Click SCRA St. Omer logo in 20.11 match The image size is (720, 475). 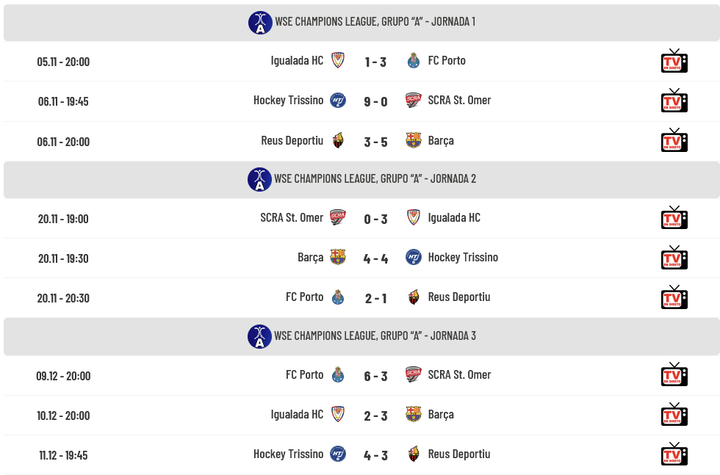(337, 218)
